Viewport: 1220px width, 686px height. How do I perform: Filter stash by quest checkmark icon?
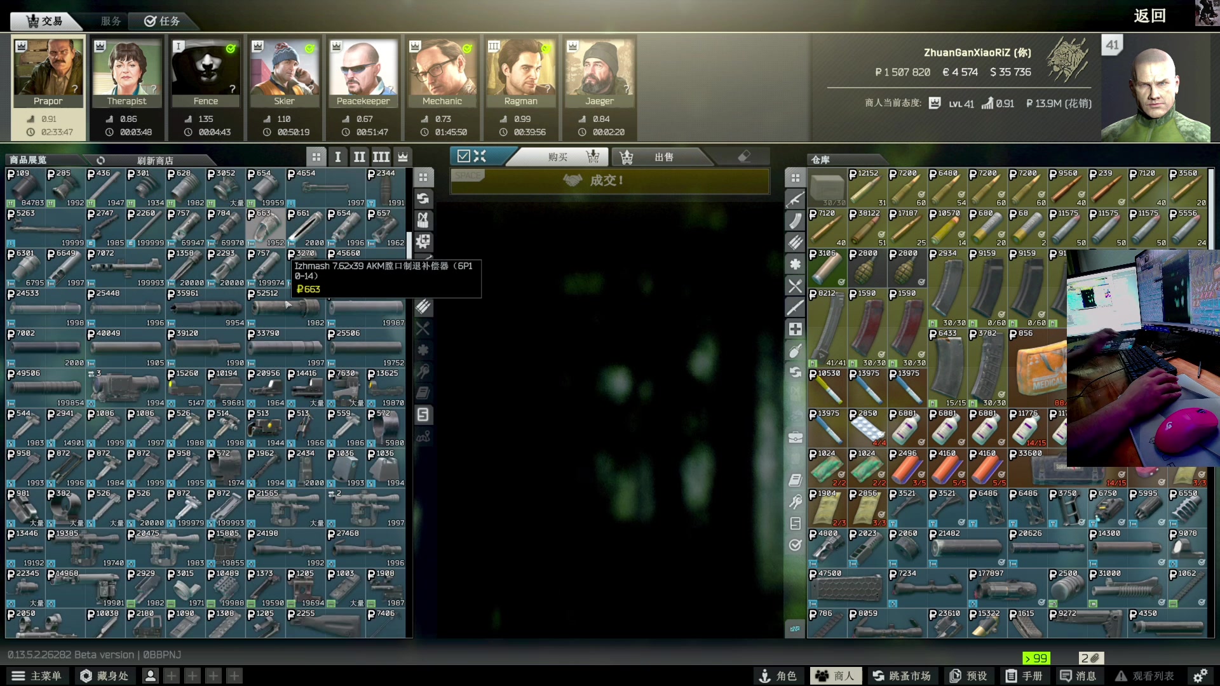coord(795,545)
